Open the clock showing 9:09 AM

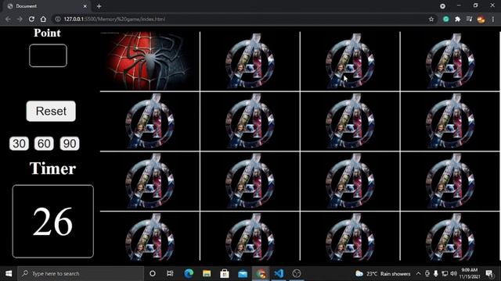click(x=470, y=273)
